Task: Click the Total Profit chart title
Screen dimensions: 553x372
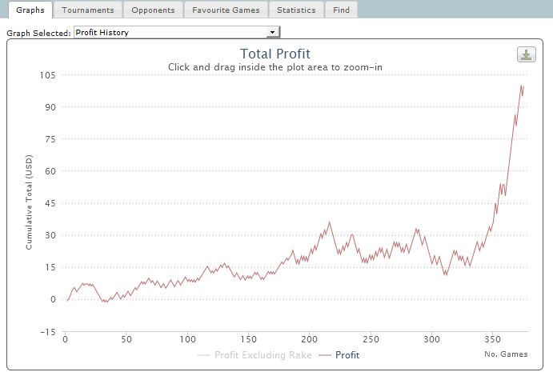Action: pyautogui.click(x=275, y=54)
